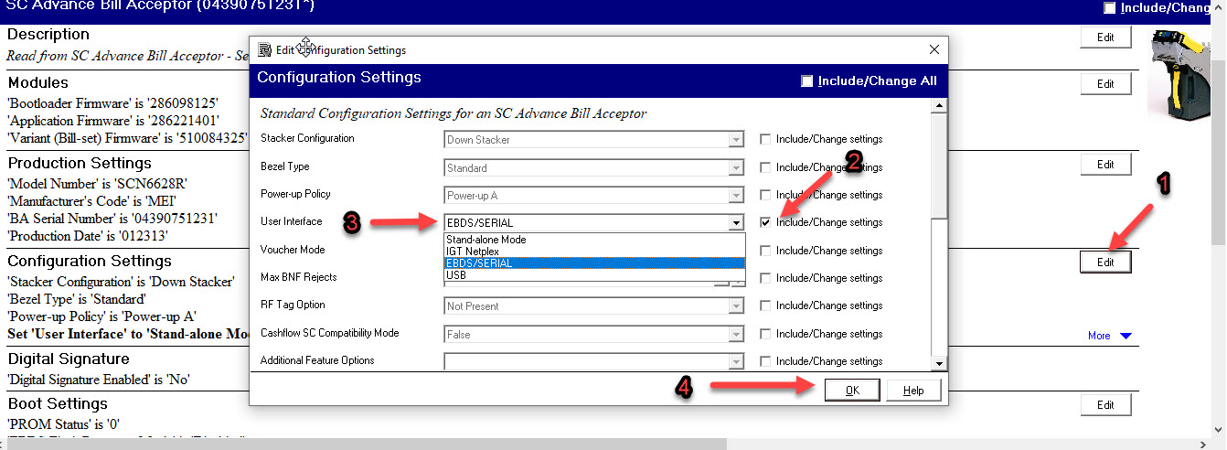Close the Edit Configuration Settings dialog
Screen dimensions: 1227x450
point(934,50)
